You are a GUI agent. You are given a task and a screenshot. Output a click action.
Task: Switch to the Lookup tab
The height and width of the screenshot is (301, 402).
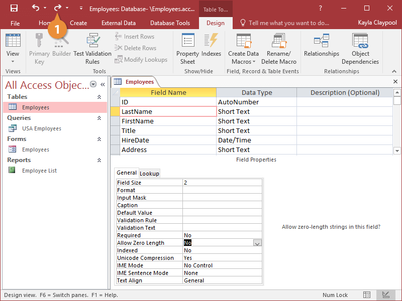[x=149, y=173]
